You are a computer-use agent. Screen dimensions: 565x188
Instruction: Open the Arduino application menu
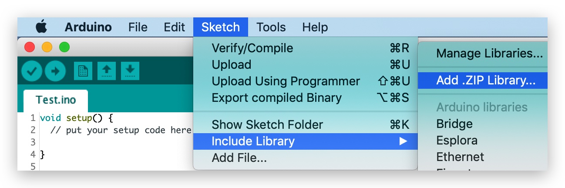click(x=88, y=27)
